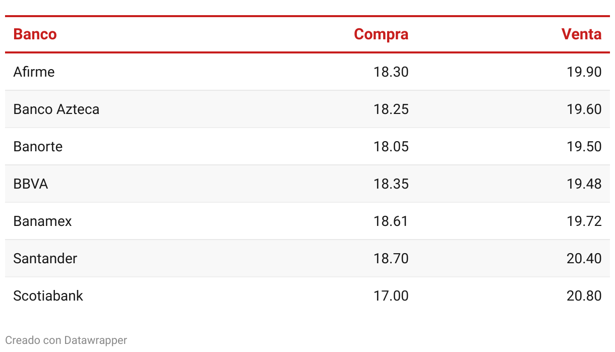Select Scotiabank's compra value 17.00
The width and height of the screenshot is (615, 352).
click(x=391, y=296)
